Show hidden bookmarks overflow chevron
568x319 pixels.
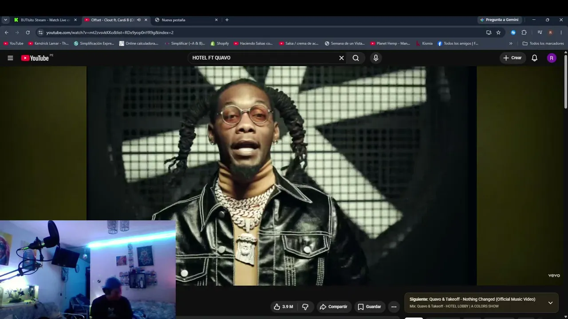click(511, 43)
